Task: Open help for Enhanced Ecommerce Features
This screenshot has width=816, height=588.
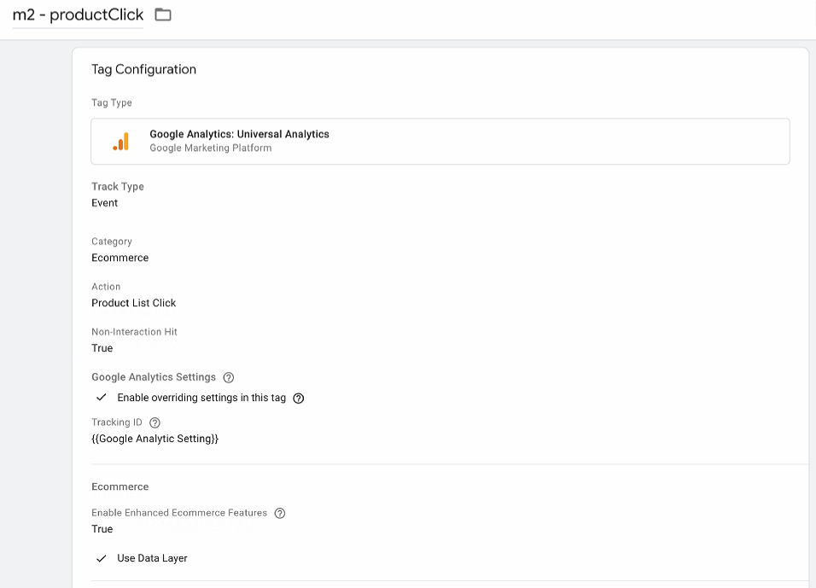Action: 279,513
